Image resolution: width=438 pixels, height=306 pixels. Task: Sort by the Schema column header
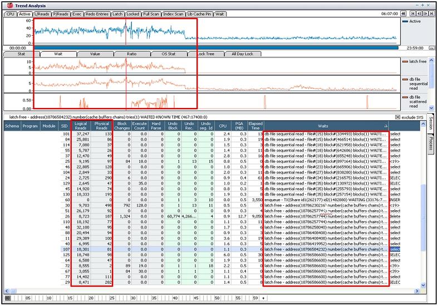[x=12, y=126]
